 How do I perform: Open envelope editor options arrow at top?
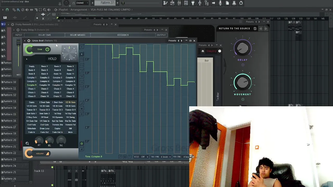tap(82, 47)
